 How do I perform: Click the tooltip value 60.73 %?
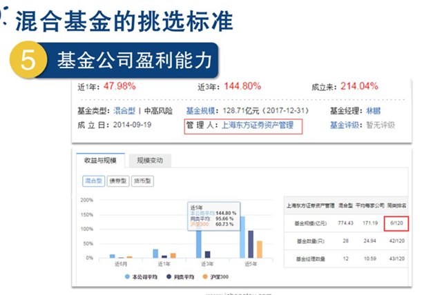[224, 224]
